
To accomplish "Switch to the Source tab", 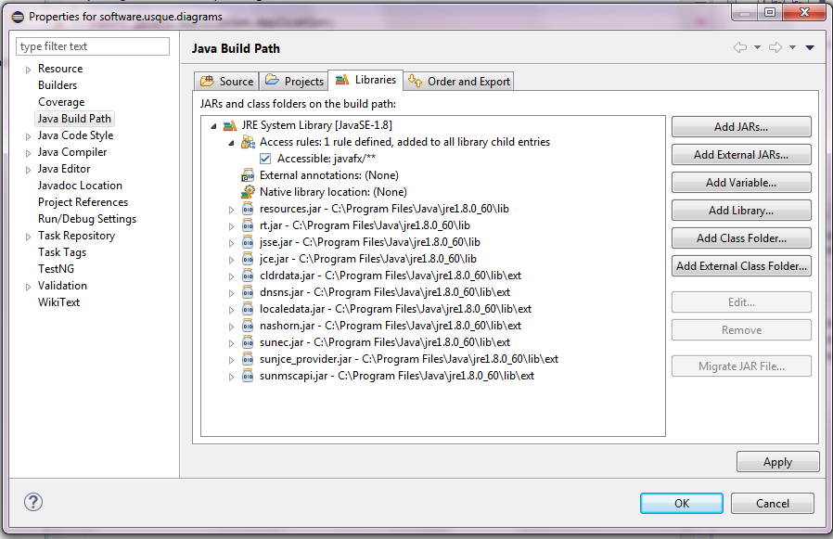I will [x=226, y=82].
